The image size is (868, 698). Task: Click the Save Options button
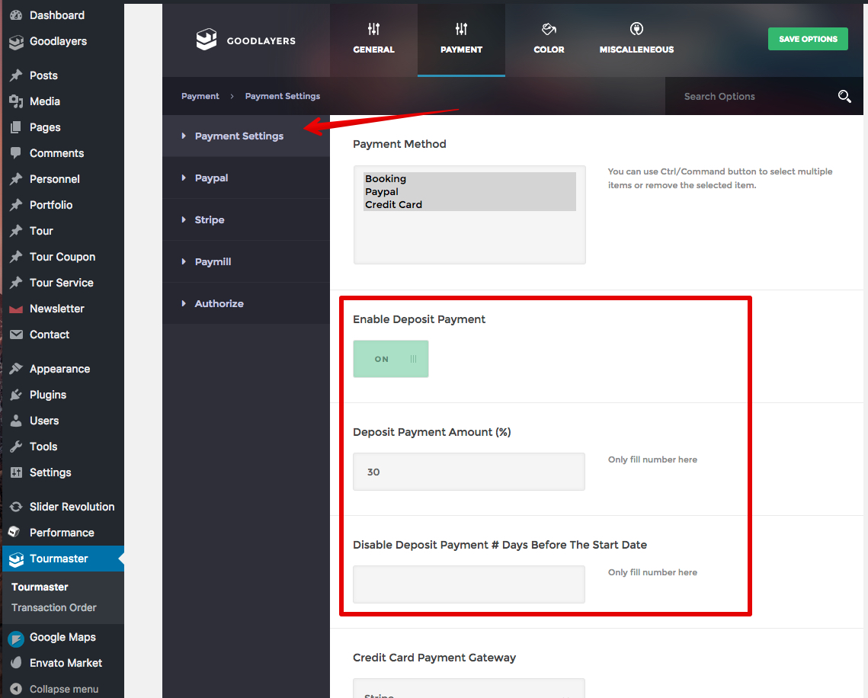pyautogui.click(x=808, y=39)
